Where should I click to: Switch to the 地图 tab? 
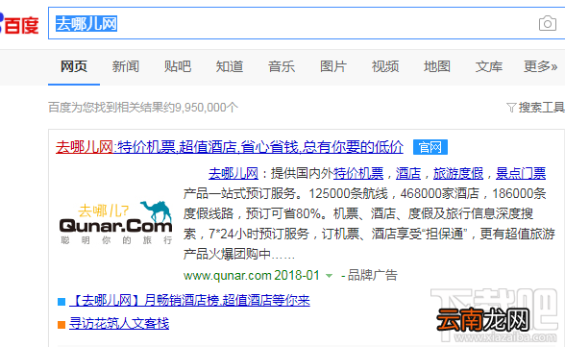point(436,66)
